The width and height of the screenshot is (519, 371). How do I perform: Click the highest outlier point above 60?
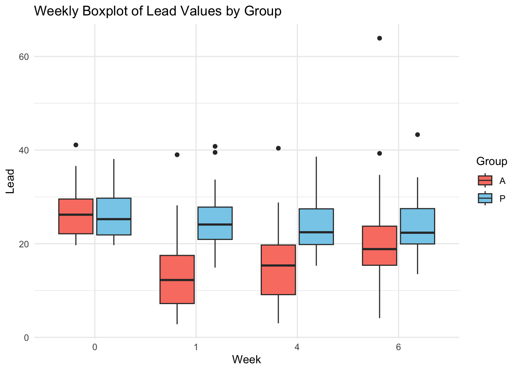point(380,38)
